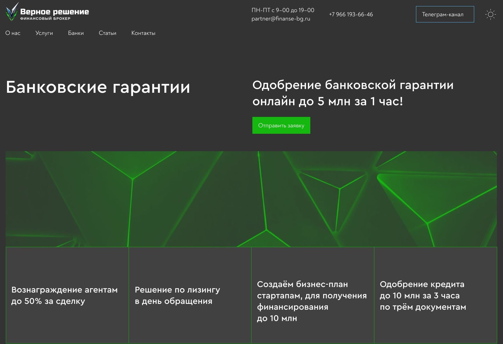Screen dimensions: 503x344
Task: Open the Статьи page
Action: click(107, 33)
